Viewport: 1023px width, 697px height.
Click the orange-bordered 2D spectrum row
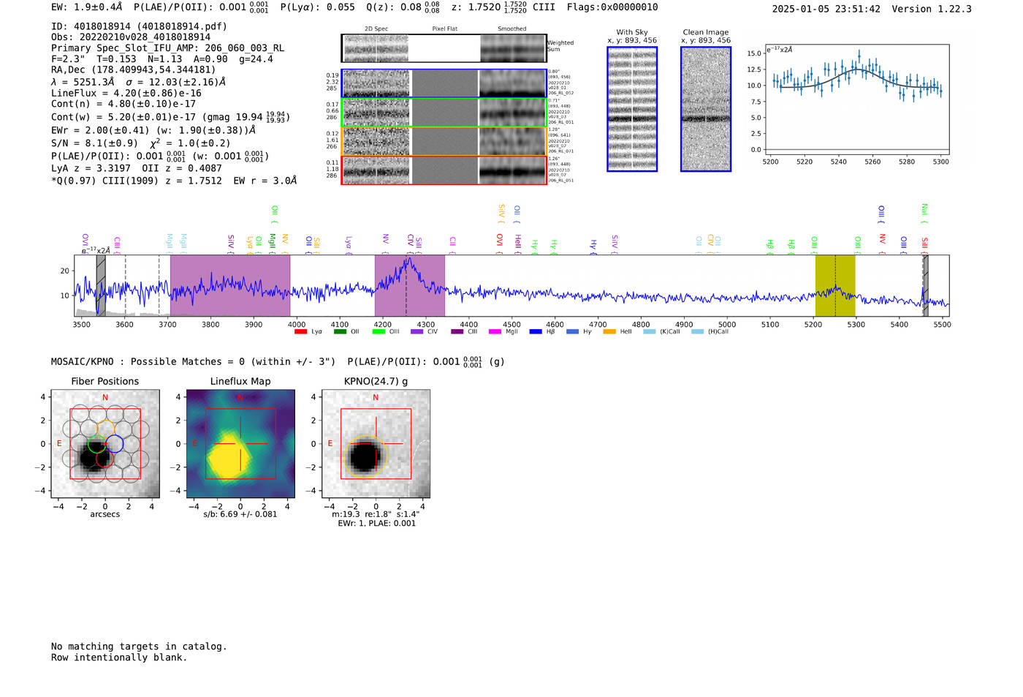444,141
